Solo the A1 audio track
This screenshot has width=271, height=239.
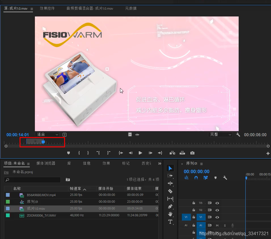click(225, 225)
